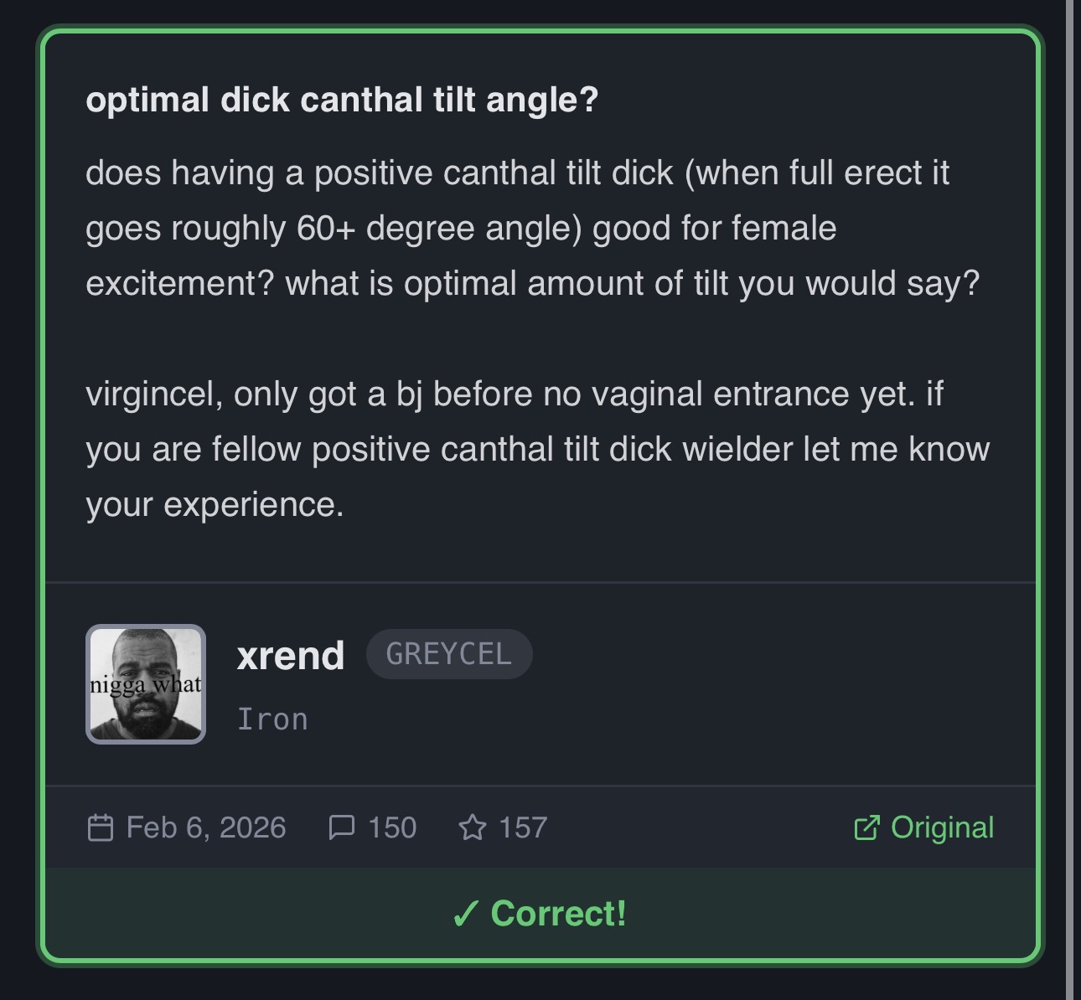
Task: Click the paragraph ending with 'your experience.'
Action: [x=538, y=449]
